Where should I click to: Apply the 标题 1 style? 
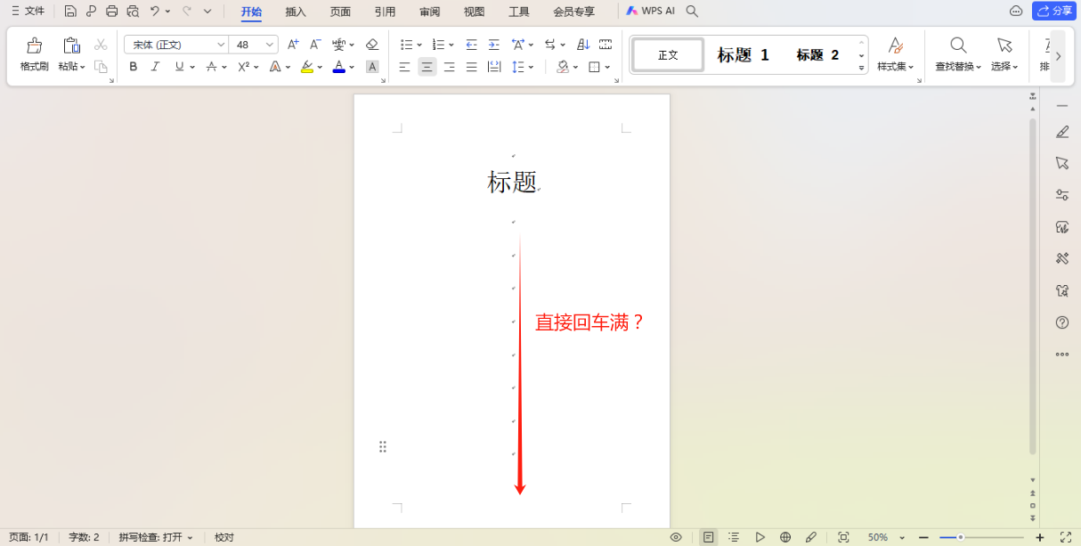click(743, 55)
